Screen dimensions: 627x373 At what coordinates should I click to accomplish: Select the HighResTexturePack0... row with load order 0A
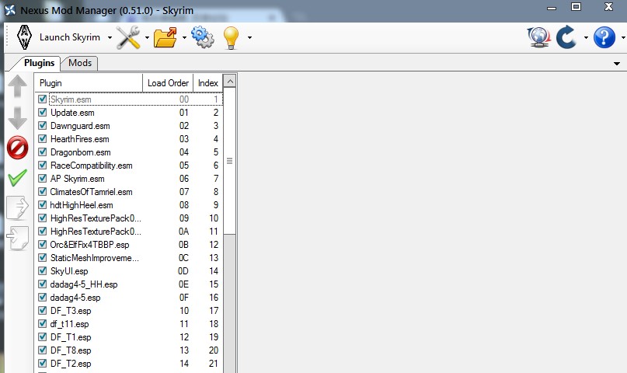pyautogui.click(x=129, y=232)
